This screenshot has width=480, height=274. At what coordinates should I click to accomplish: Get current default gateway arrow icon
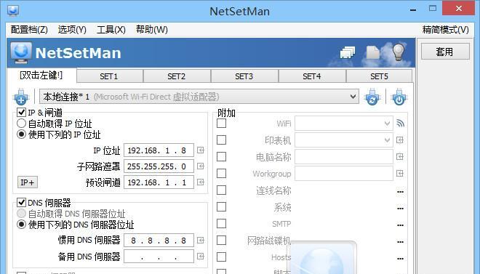pos(201,182)
